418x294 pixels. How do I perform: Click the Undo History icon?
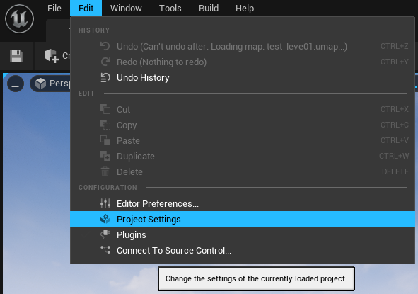[x=105, y=78]
